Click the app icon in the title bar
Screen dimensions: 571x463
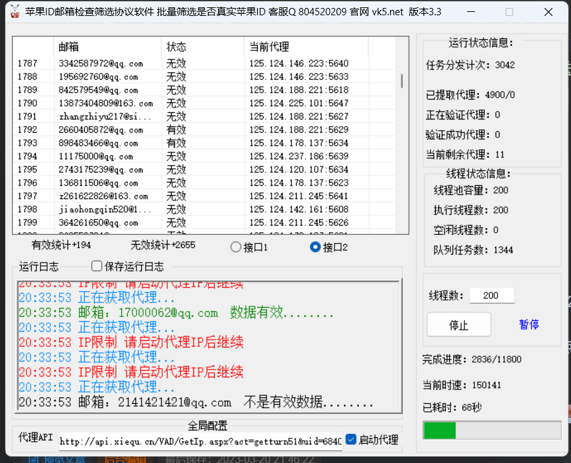13,12
